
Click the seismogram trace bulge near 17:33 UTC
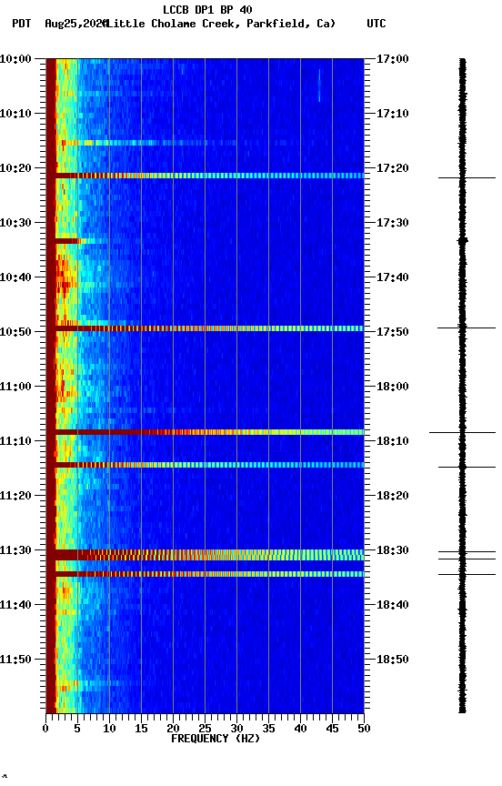tap(462, 241)
